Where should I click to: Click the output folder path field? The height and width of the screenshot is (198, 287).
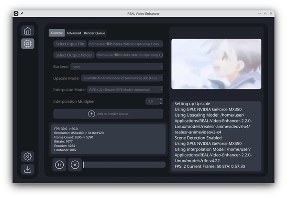pyautogui.click(x=130, y=55)
